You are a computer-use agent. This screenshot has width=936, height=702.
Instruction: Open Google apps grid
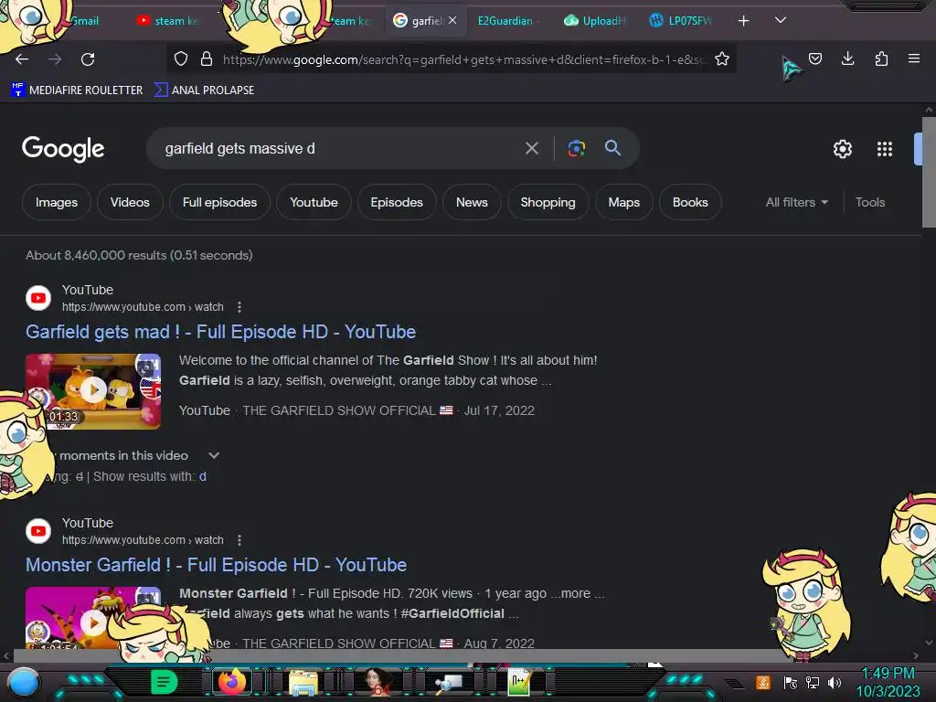click(885, 149)
